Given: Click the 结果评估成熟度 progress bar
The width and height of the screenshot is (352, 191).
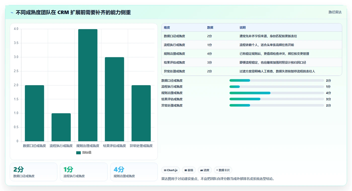Looking at the screenshot, I should tap(277, 99).
